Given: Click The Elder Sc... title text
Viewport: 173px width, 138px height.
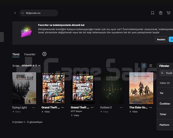Looking at the screenshot, I should click(x=138, y=107).
